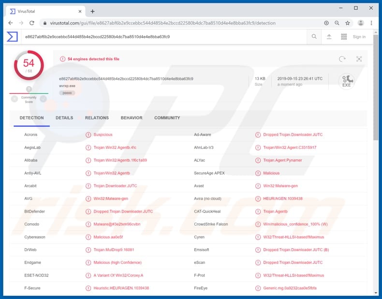
Task: Click the upload file icon
Action: pos(329,37)
